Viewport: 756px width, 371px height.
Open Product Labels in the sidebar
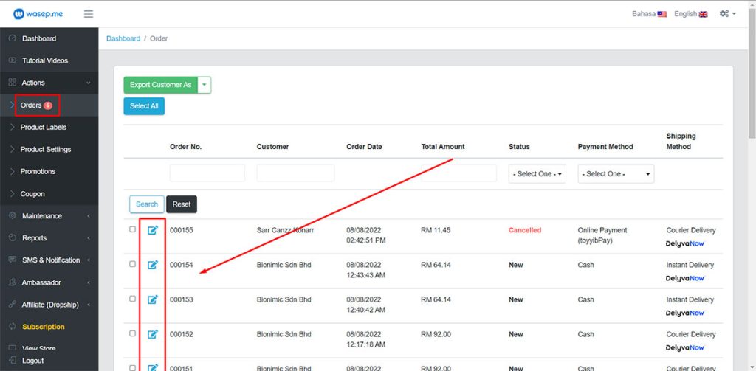click(x=49, y=127)
